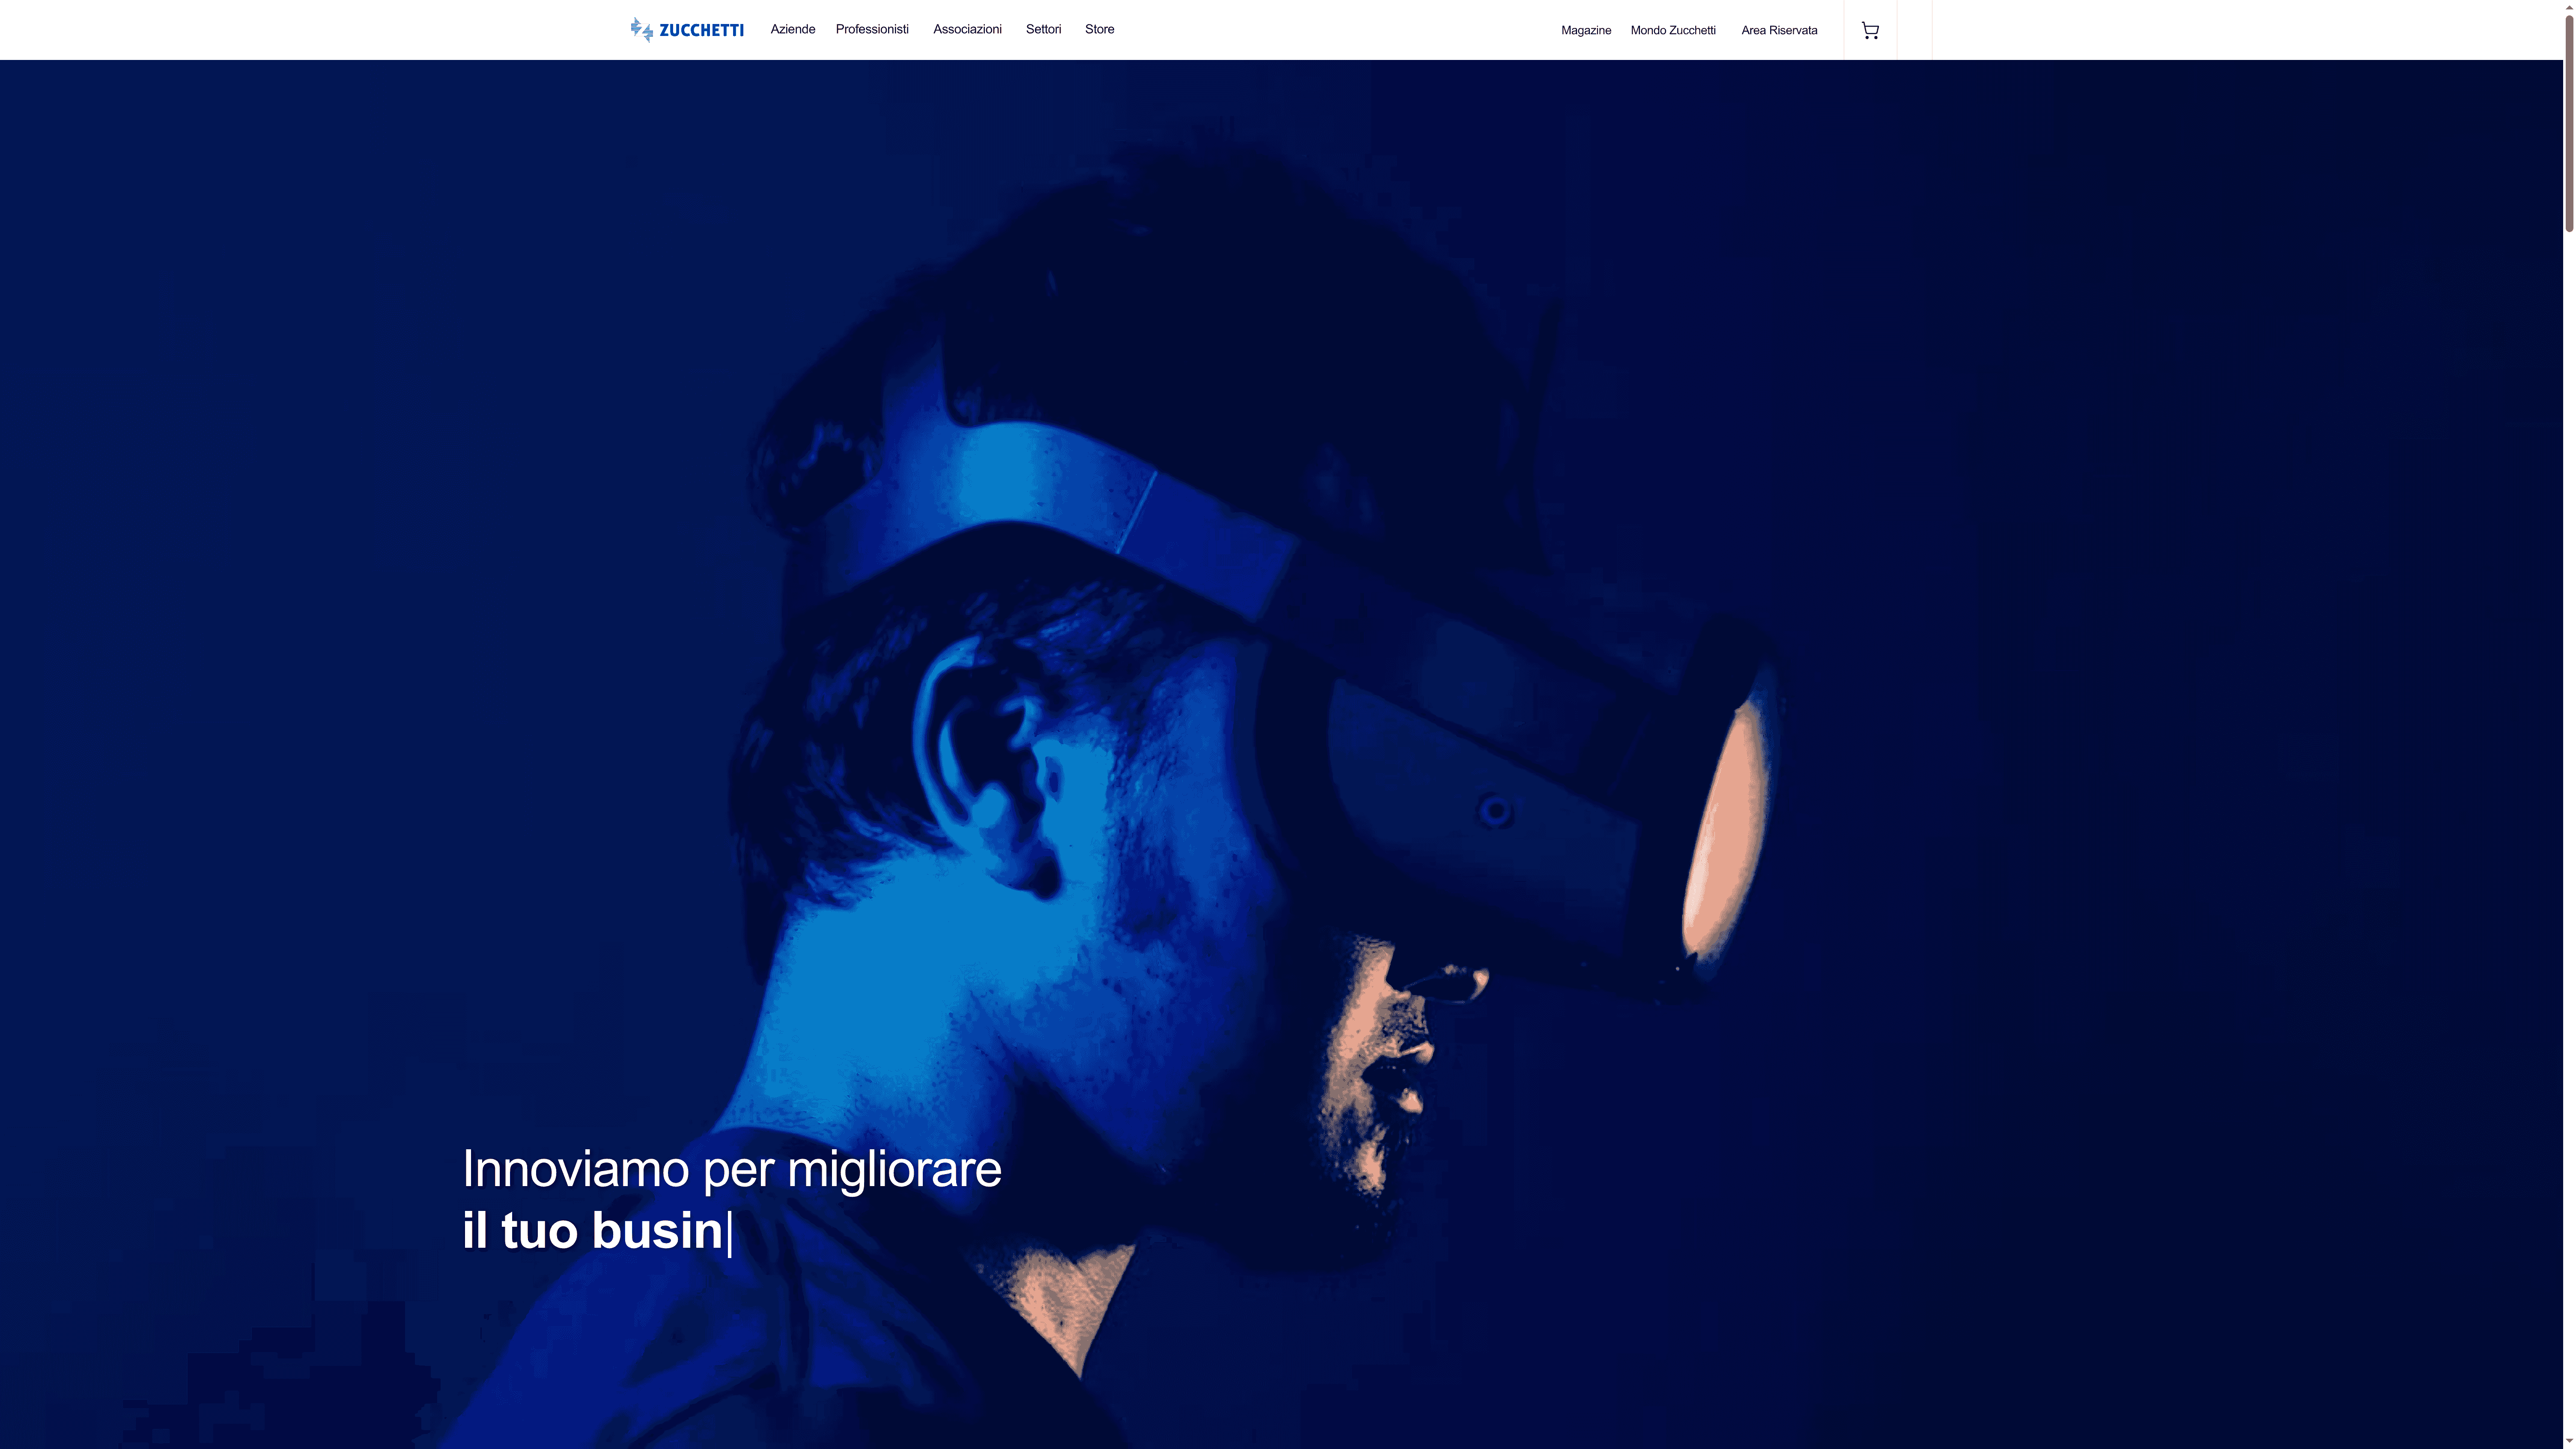This screenshot has width=2576, height=1449.
Task: Click the VR headset lens in hero image
Action: (x=1722, y=830)
